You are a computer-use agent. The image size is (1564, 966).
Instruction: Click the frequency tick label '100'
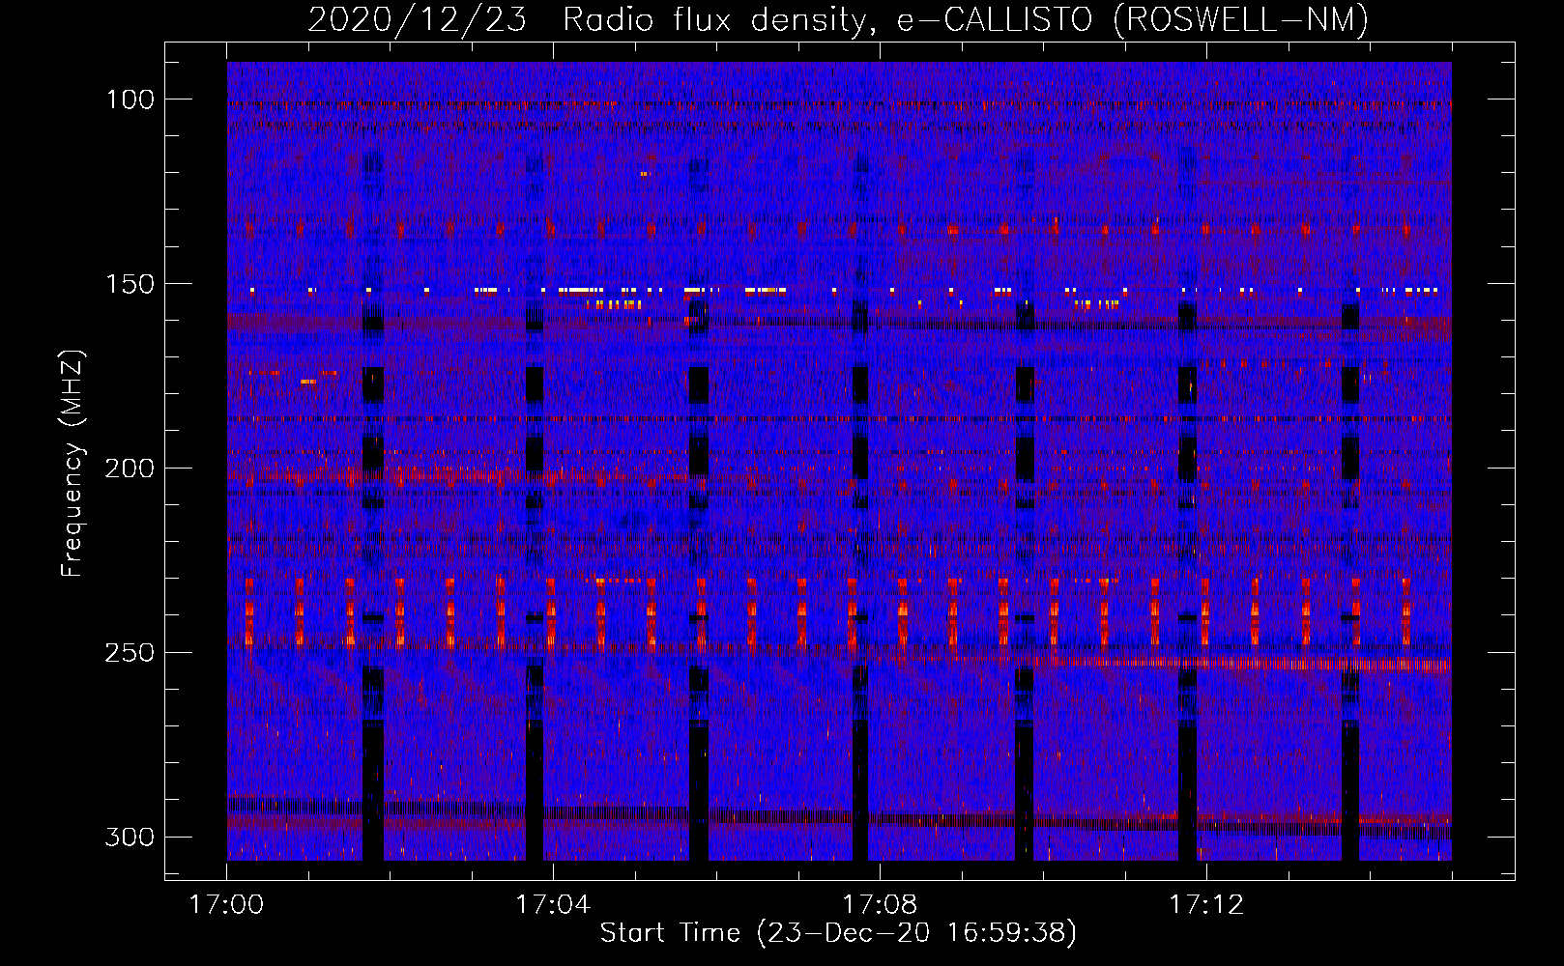[x=130, y=99]
